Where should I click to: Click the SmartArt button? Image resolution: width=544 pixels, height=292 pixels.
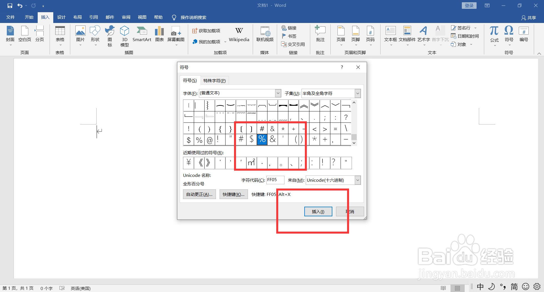(x=142, y=34)
